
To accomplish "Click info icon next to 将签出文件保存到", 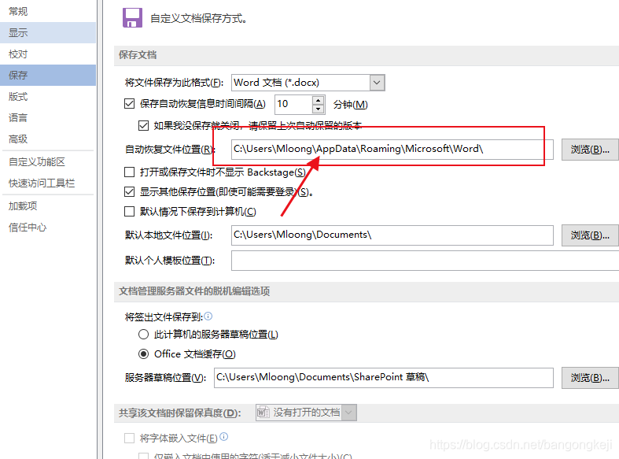I will [x=208, y=316].
